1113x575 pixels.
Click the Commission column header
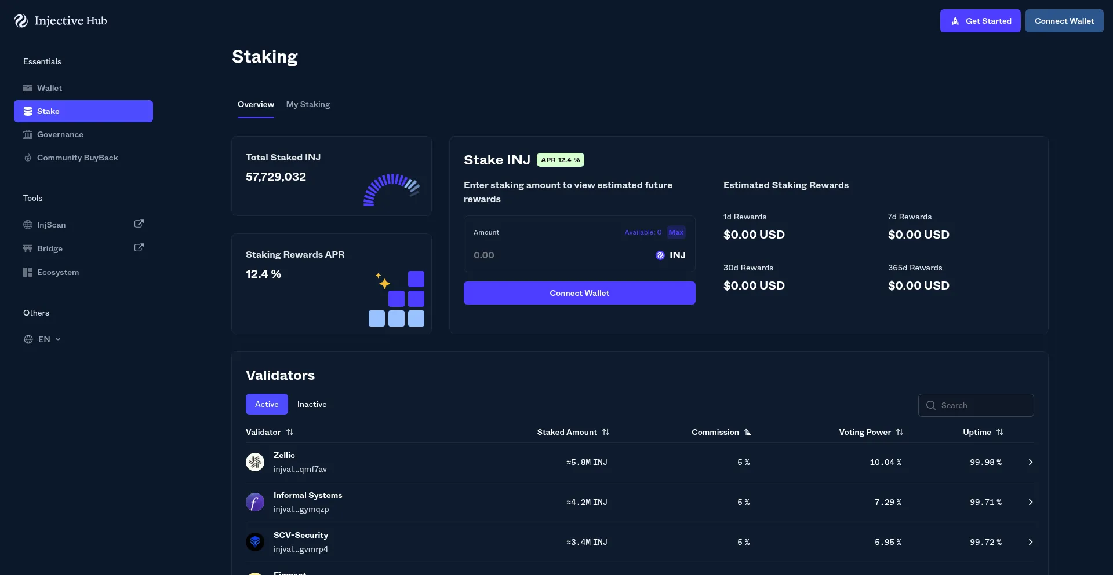click(x=715, y=432)
